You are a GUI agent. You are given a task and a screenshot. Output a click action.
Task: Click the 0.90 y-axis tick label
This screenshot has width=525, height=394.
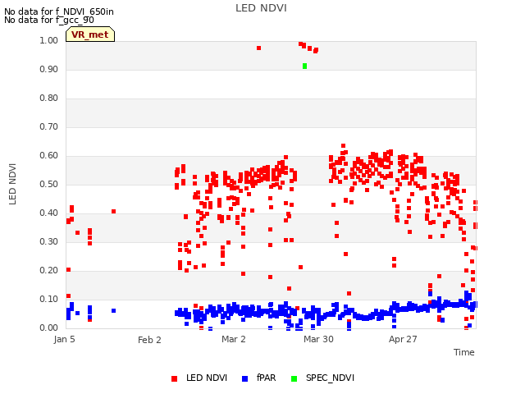(x=49, y=69)
